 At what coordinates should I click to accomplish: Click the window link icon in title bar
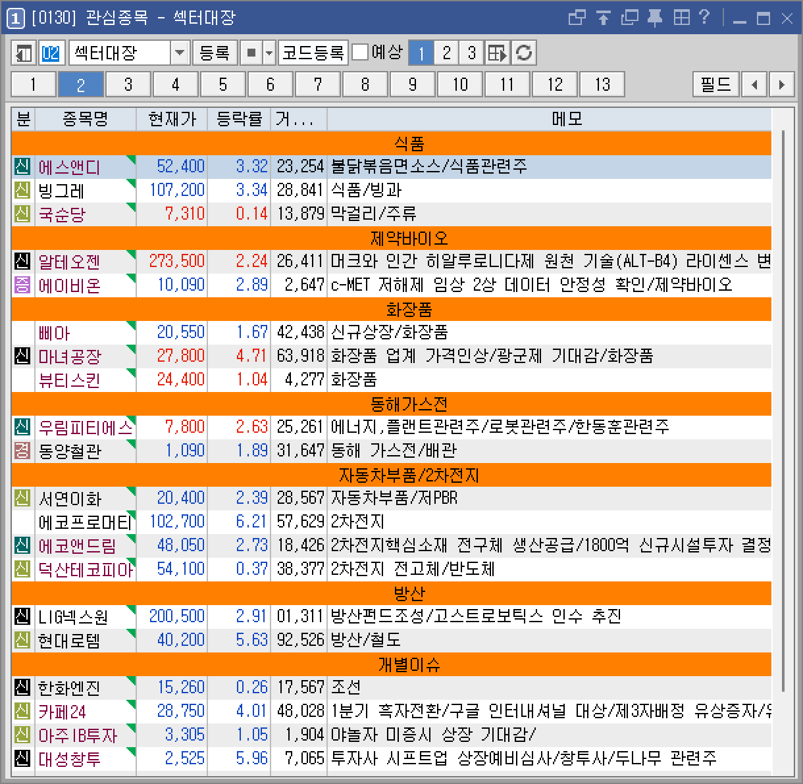click(x=577, y=18)
